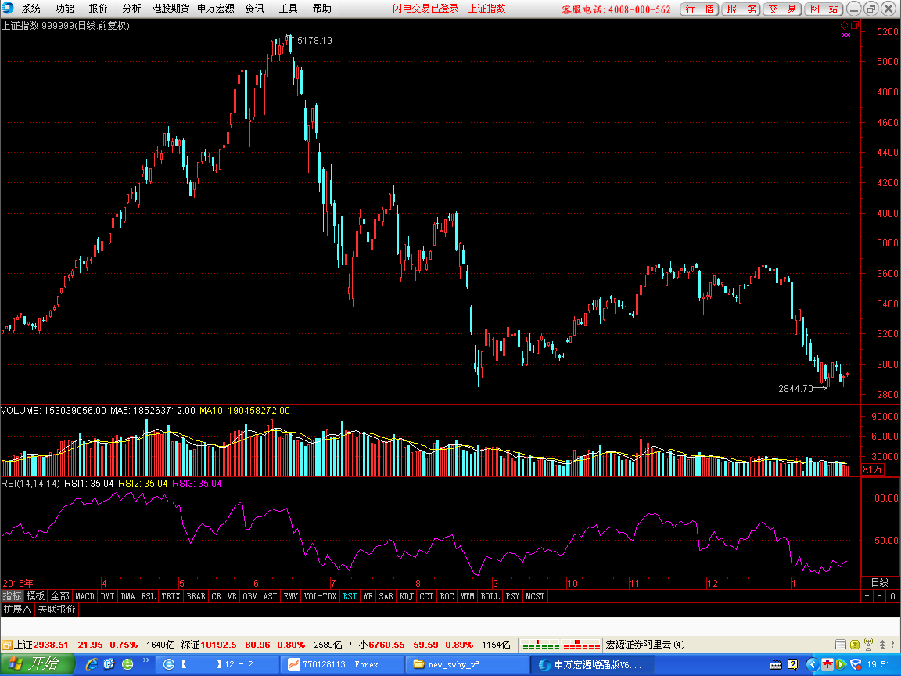901x676 pixels.
Task: Open the 分析 menu
Action: [x=131, y=8]
